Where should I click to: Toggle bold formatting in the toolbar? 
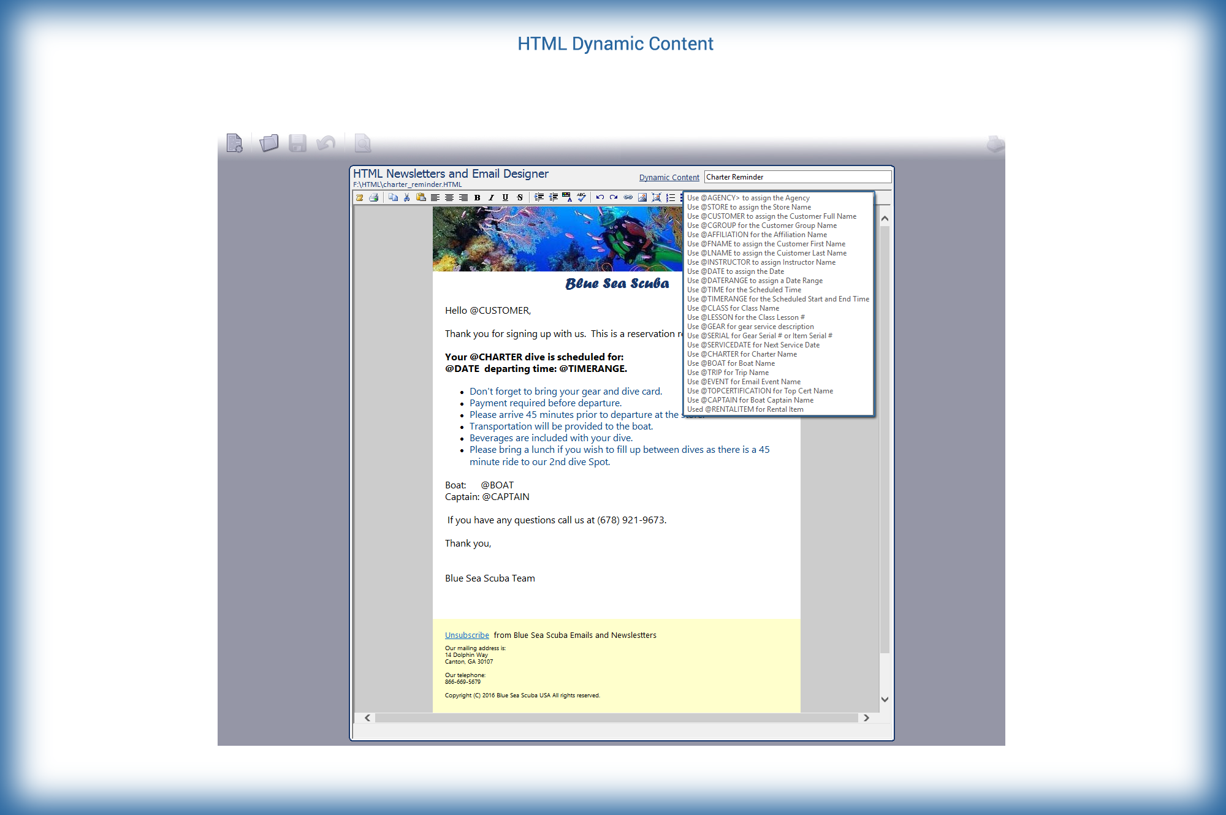point(478,197)
